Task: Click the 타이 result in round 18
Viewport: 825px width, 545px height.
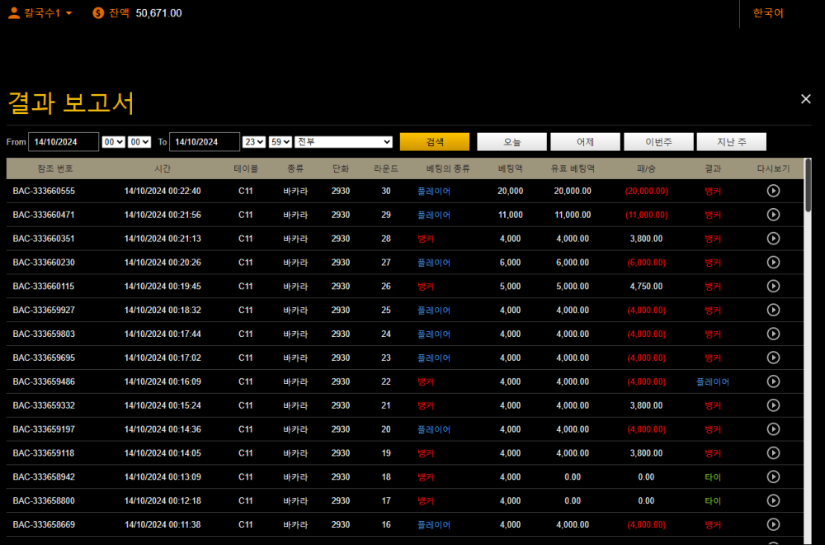Action: pos(713,477)
